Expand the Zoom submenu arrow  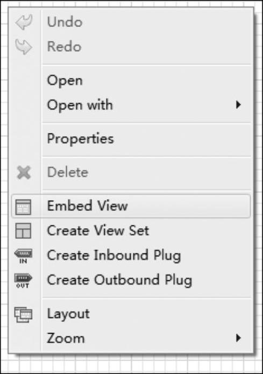[238, 338]
